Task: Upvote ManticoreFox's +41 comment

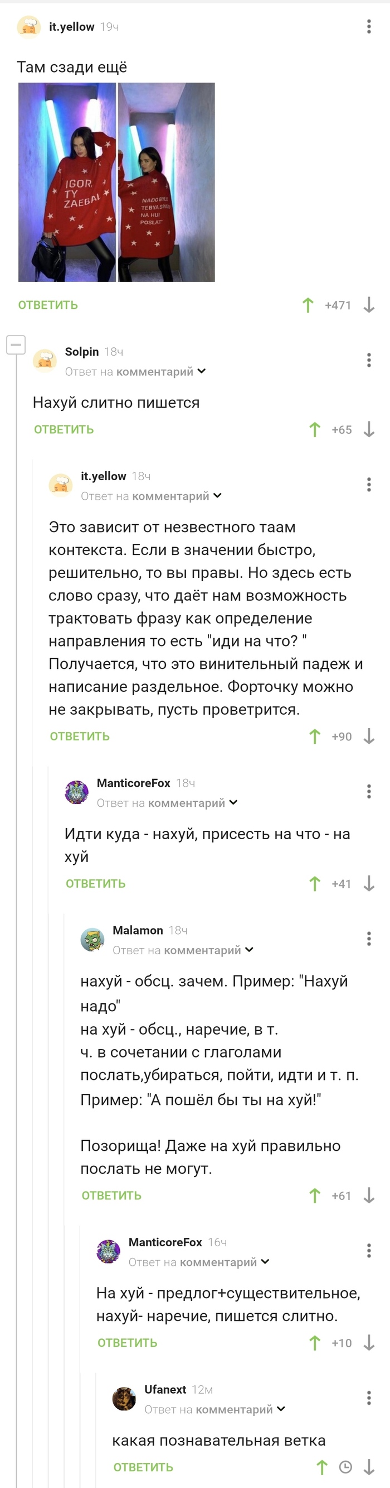Action: pos(314,883)
